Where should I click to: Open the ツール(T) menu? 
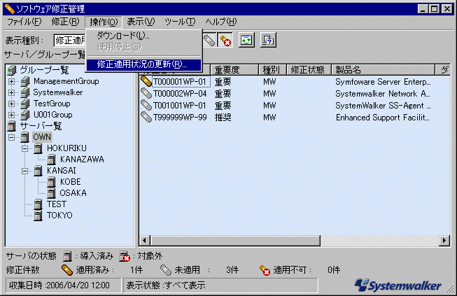(x=180, y=22)
